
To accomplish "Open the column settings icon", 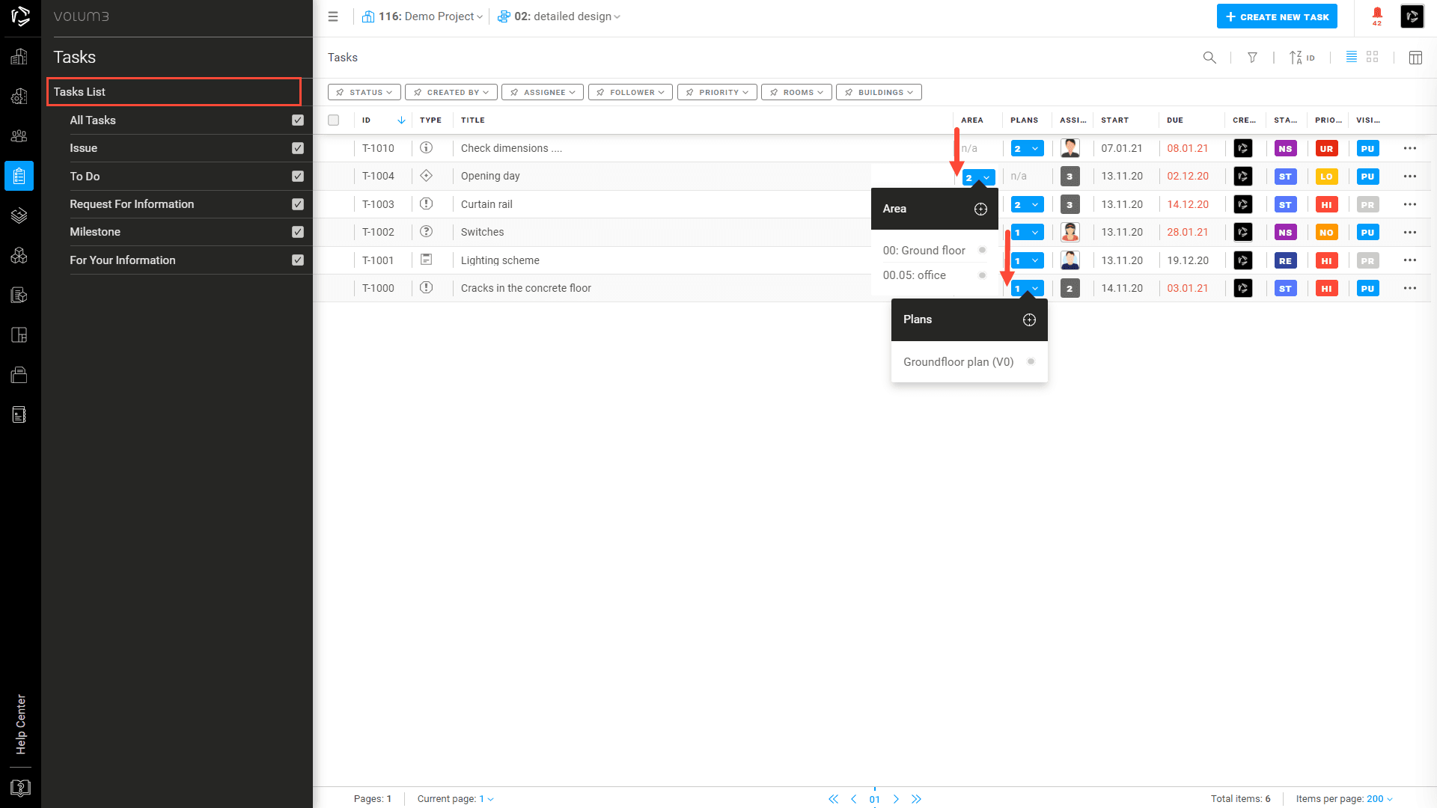I will click(x=1415, y=58).
